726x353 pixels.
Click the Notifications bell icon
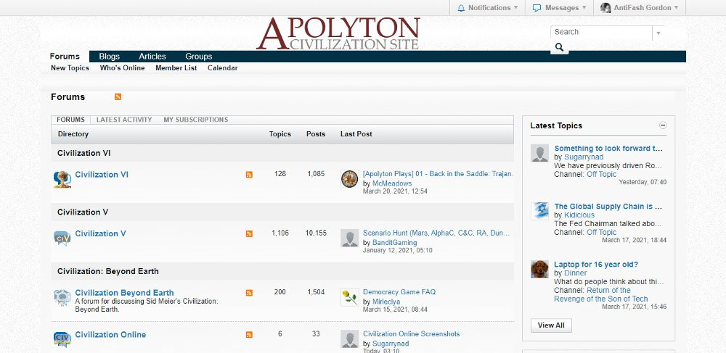click(461, 8)
